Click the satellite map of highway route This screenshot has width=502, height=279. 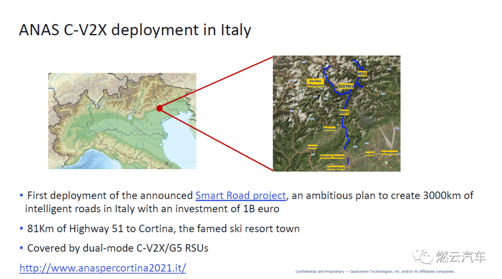click(x=337, y=114)
